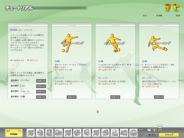Click the attack training kicking player icon
Image resolution: width=184 pixels, height=138 pixels.
point(70,43)
